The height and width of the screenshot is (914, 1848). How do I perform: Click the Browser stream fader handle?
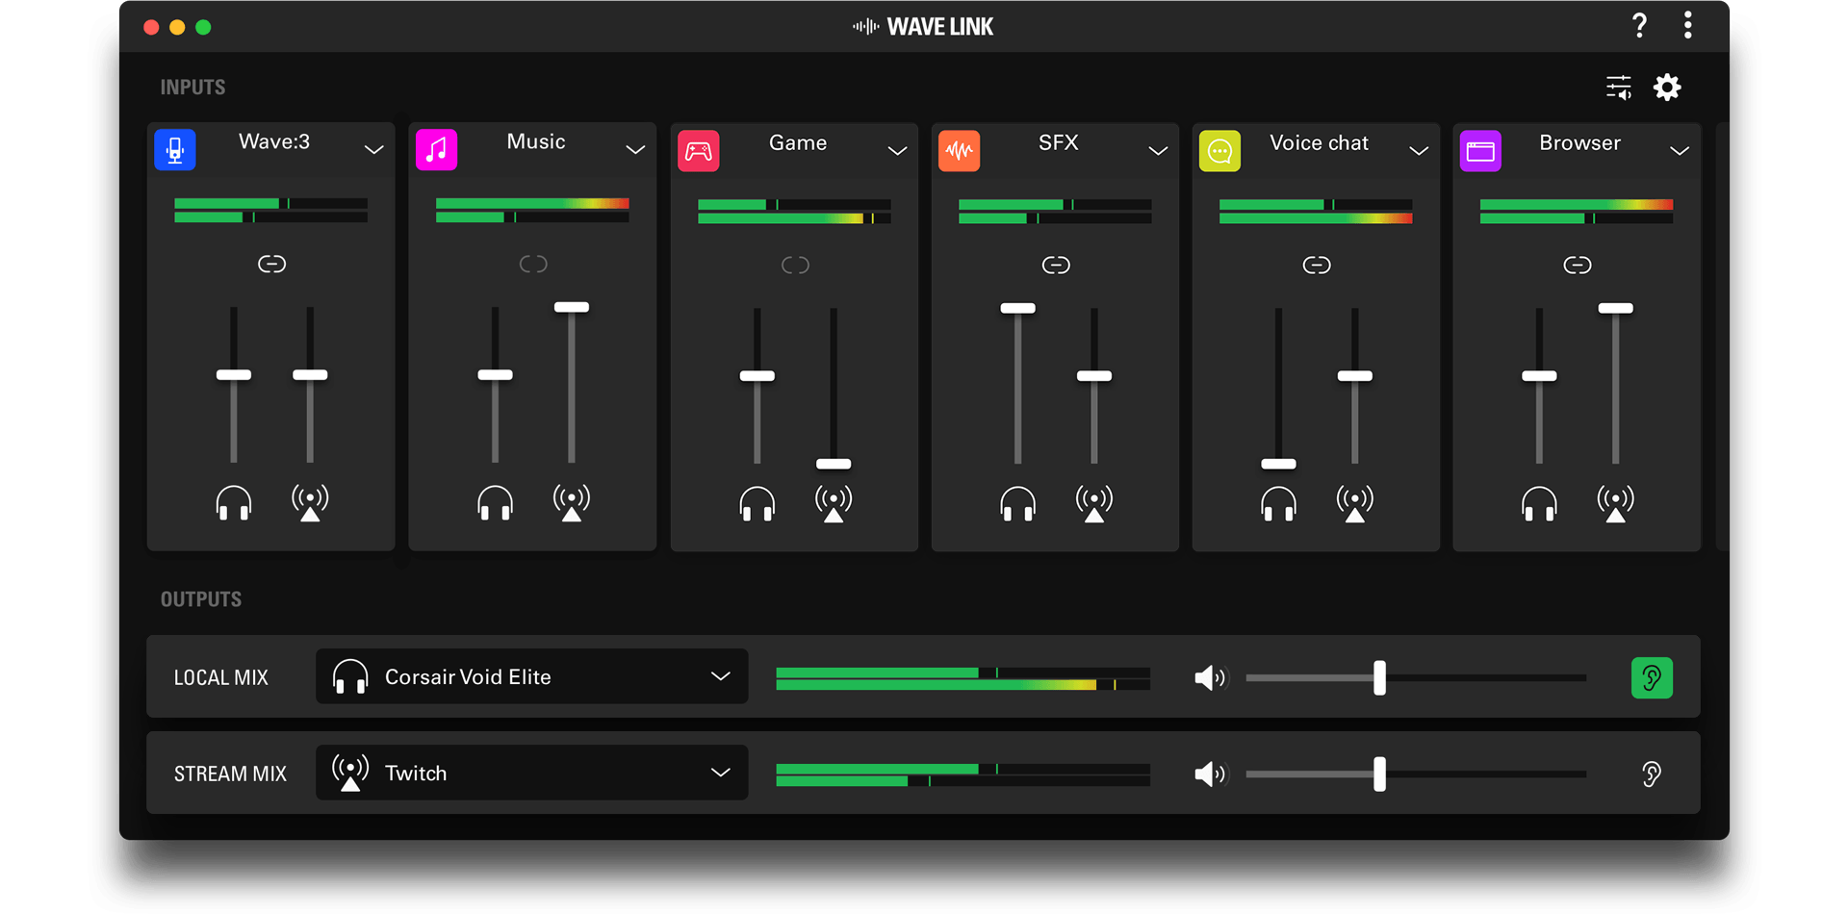pyautogui.click(x=1616, y=309)
